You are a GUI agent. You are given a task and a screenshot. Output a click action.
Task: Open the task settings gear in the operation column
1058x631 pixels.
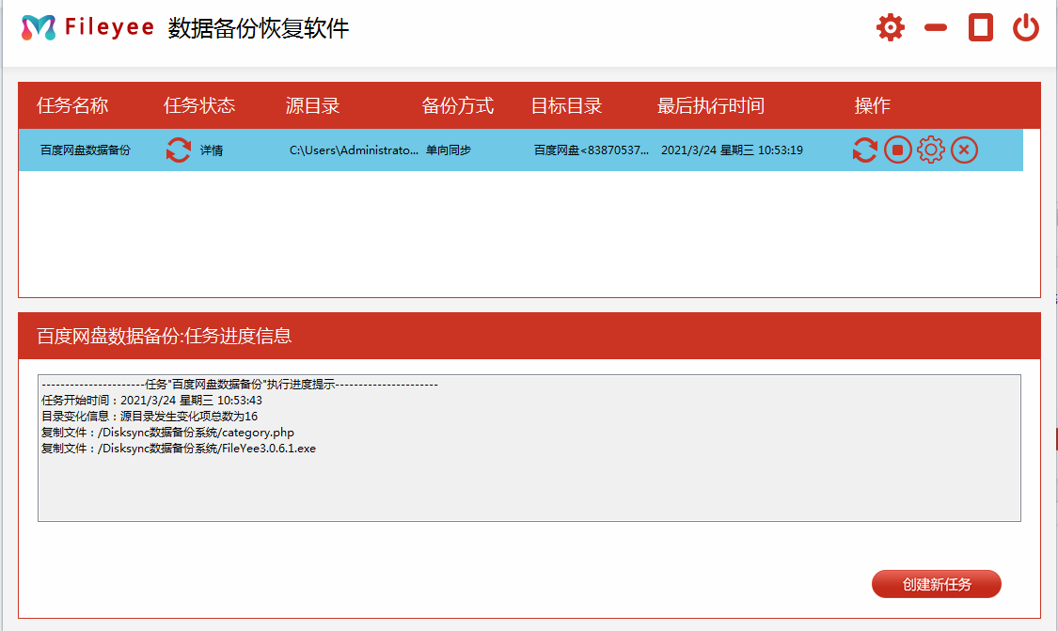930,149
